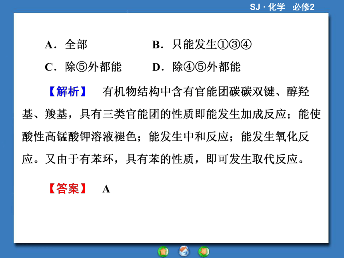Choose answer option A. 全部
The width and height of the screenshot is (344, 258).
click(66, 44)
